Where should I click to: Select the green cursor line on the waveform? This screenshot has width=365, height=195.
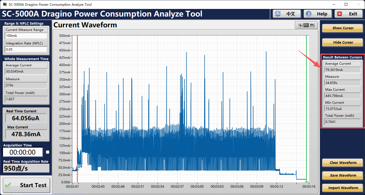306,108
